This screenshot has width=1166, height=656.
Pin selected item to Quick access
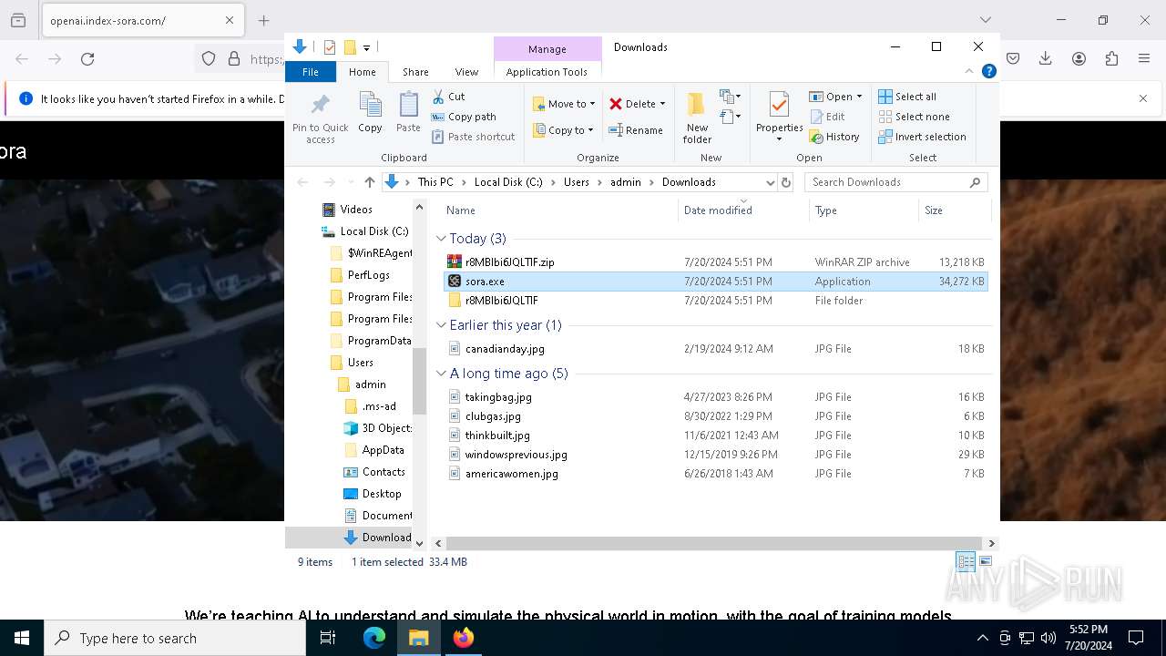[x=320, y=117]
